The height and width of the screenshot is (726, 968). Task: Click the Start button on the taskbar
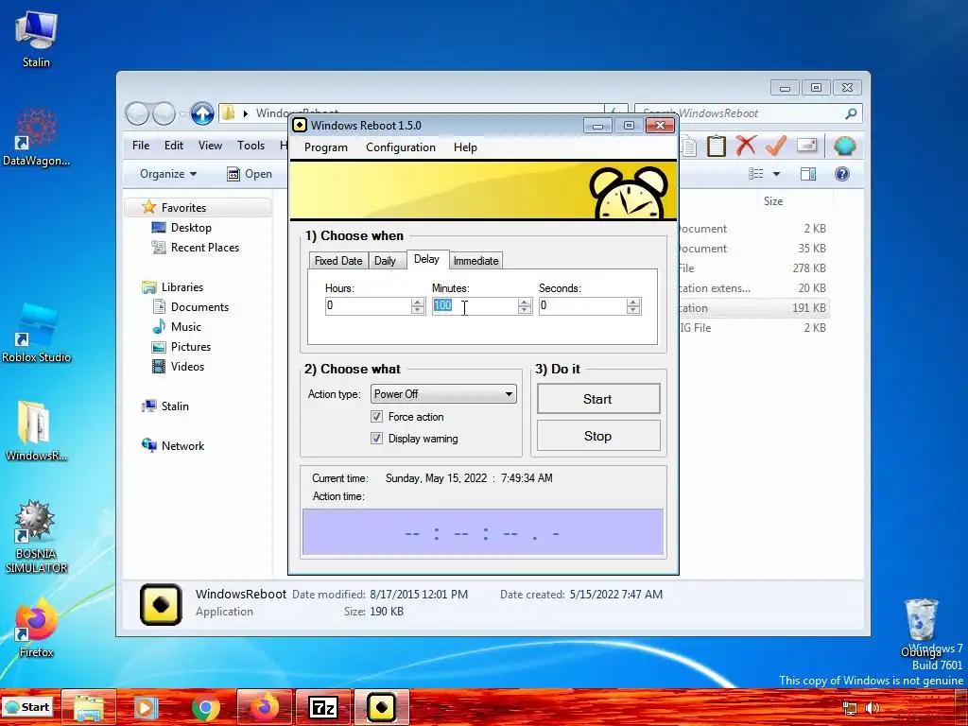click(27, 707)
